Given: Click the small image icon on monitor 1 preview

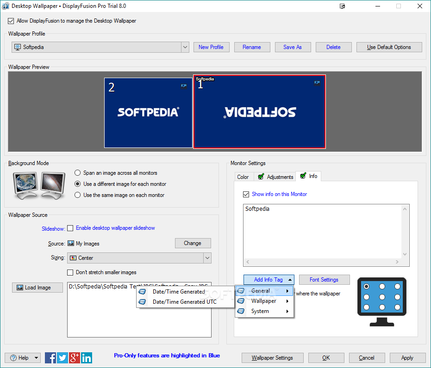Looking at the screenshot, I should (x=317, y=83).
